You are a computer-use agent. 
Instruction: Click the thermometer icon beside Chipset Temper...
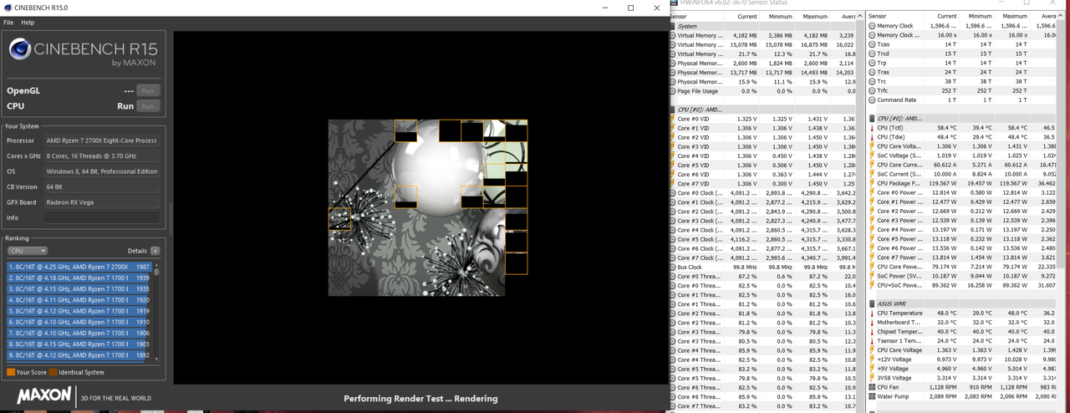click(872, 331)
